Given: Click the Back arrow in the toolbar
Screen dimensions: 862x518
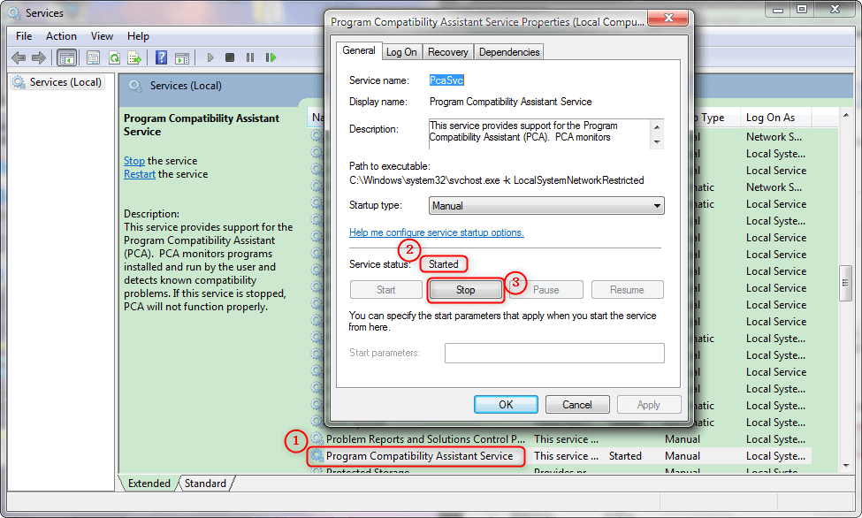Looking at the screenshot, I should coord(19,58).
